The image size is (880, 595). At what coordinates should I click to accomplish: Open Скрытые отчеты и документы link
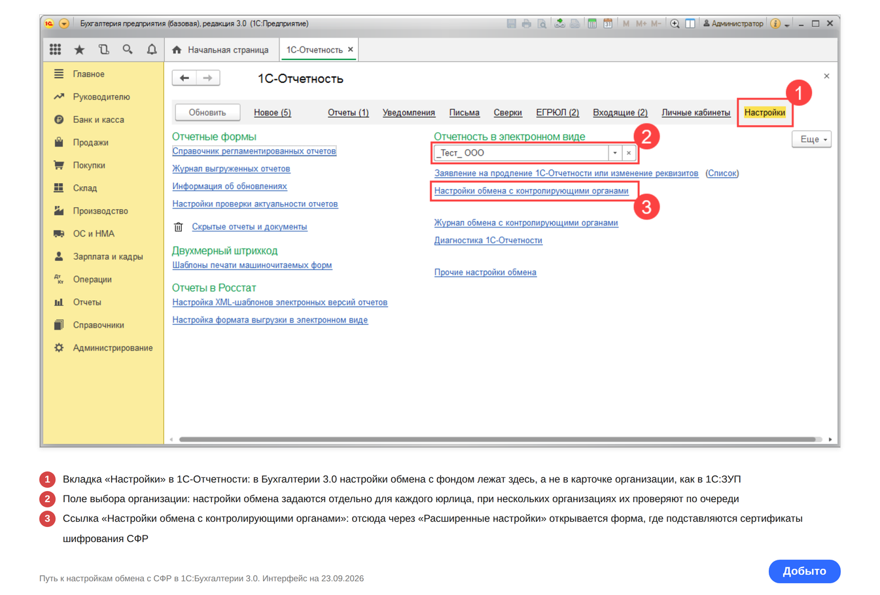(x=250, y=227)
